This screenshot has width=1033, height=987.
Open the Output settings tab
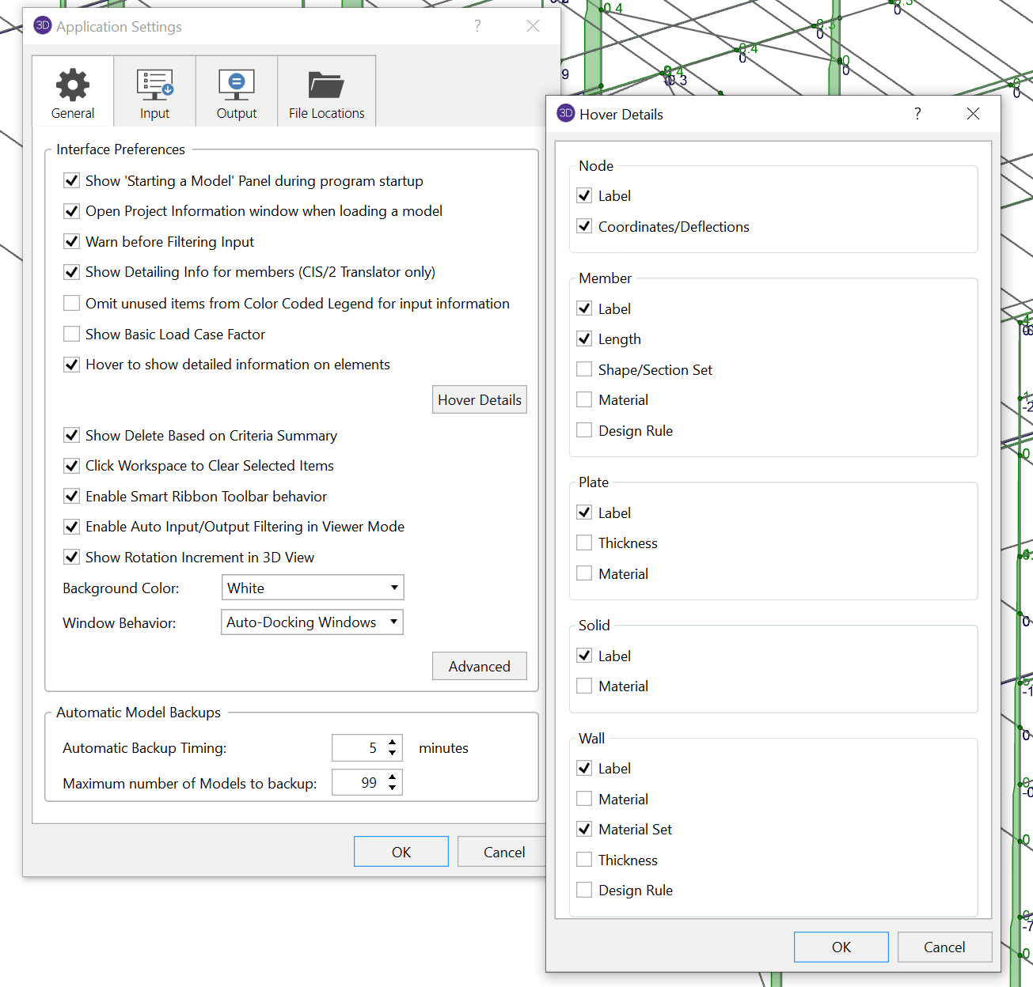(237, 93)
